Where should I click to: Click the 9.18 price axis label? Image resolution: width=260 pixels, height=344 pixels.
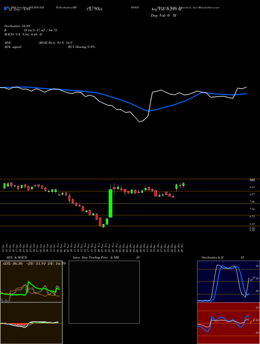(x=252, y=187)
